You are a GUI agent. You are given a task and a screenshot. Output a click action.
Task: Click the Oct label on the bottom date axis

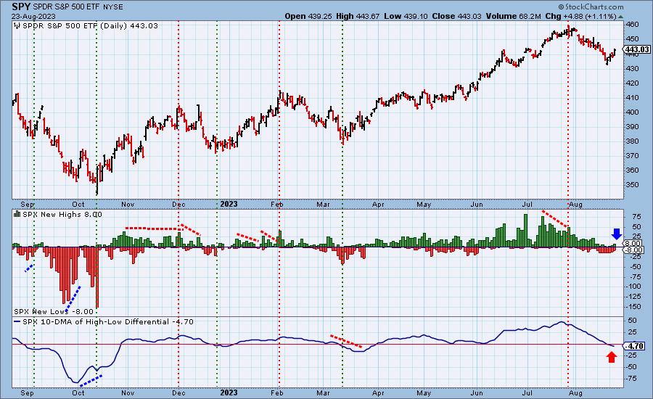pyautogui.click(x=78, y=392)
